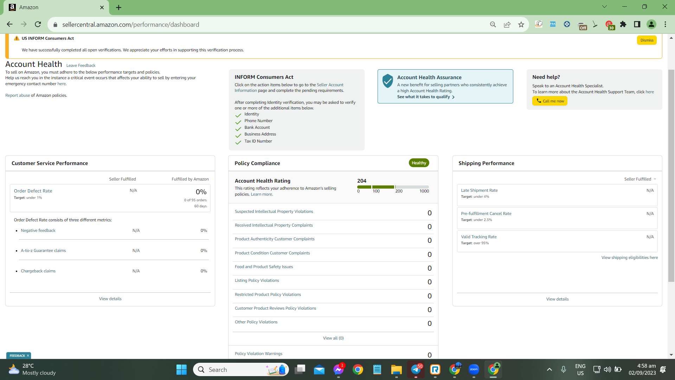The width and height of the screenshot is (675, 380).
Task: Open the weather widget showing 28°C
Action: pyautogui.click(x=32, y=369)
